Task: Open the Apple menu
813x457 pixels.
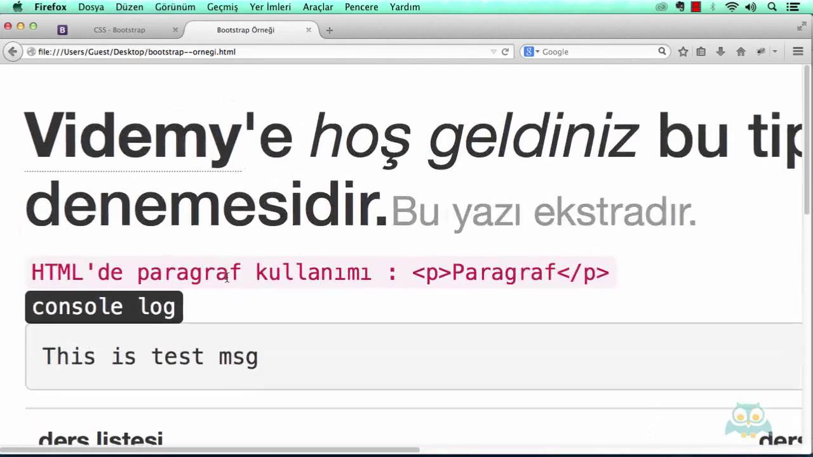Action: 17,7
